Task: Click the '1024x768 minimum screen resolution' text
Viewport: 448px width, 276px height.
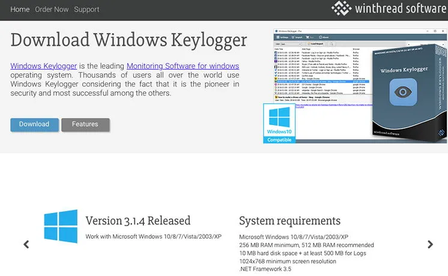Action: [x=288, y=261]
